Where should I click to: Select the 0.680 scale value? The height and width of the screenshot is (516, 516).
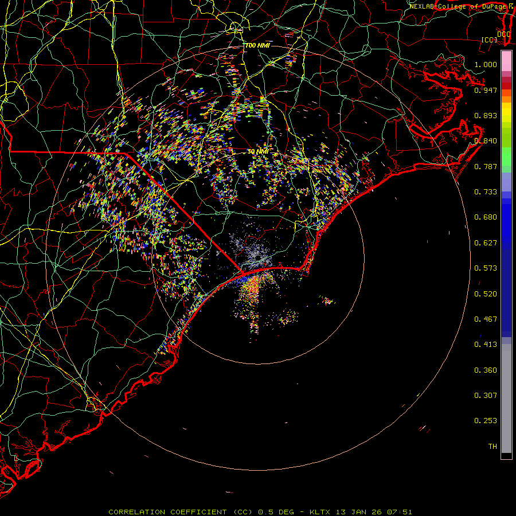pos(486,217)
